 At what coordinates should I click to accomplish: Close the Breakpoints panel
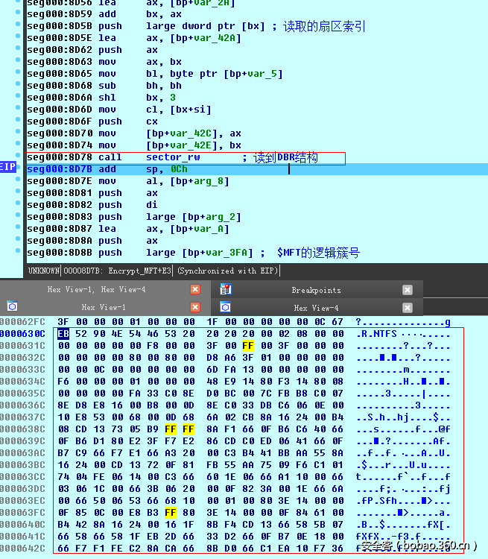click(408, 290)
